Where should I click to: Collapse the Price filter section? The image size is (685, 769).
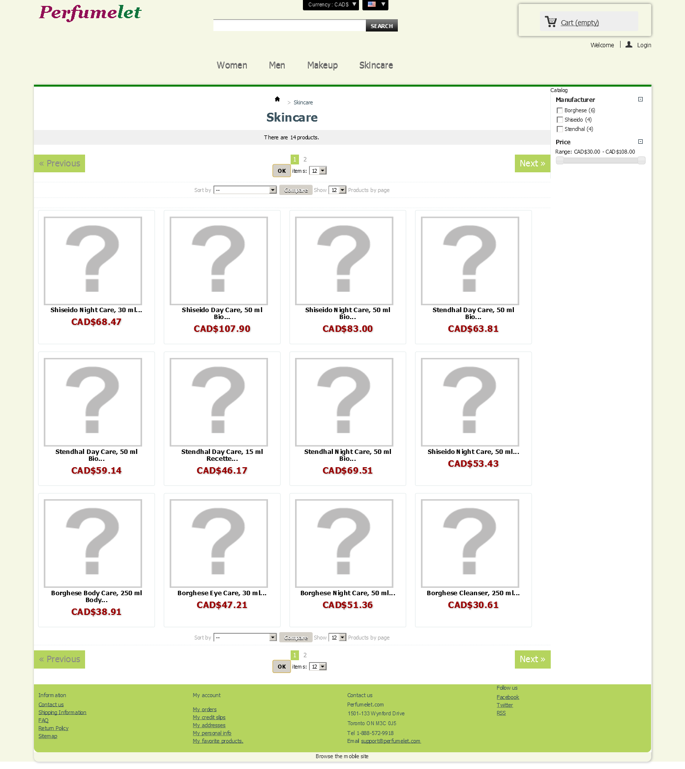coord(640,142)
